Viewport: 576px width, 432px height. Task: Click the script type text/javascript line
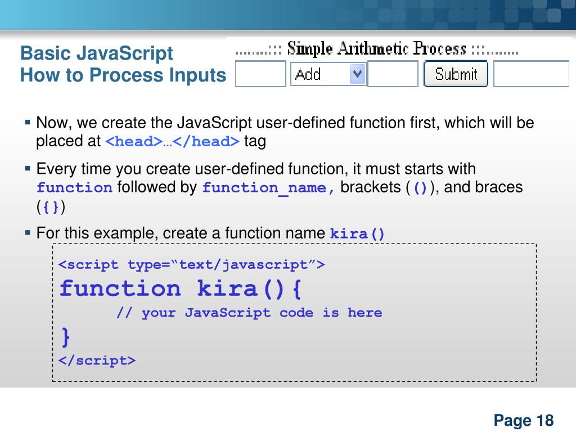(x=192, y=264)
